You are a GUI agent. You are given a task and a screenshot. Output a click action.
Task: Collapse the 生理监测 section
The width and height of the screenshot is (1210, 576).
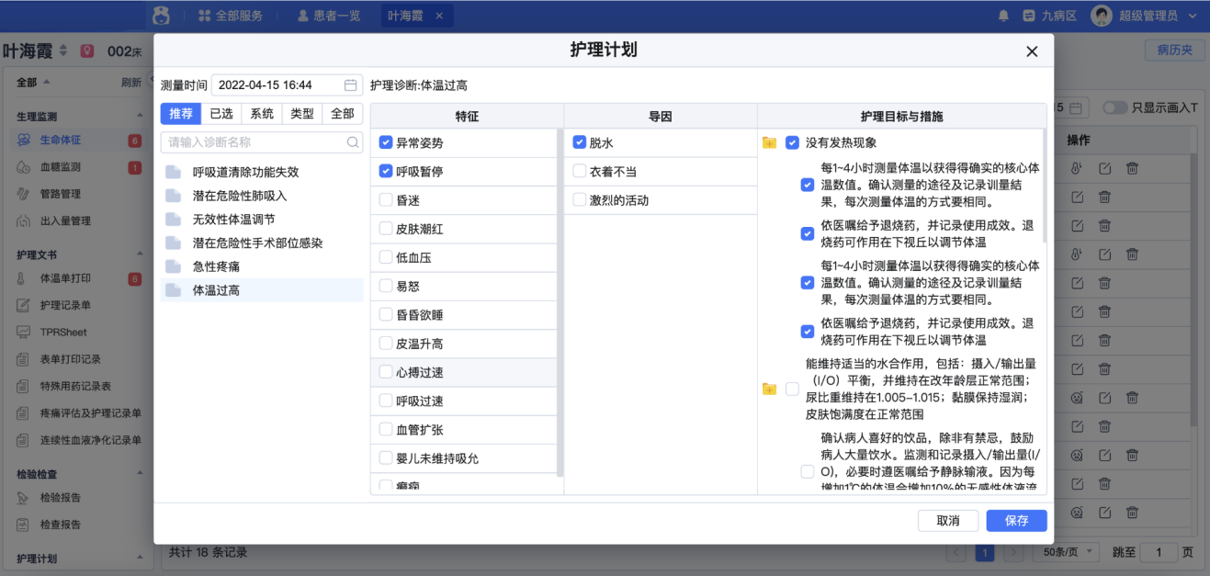point(139,115)
